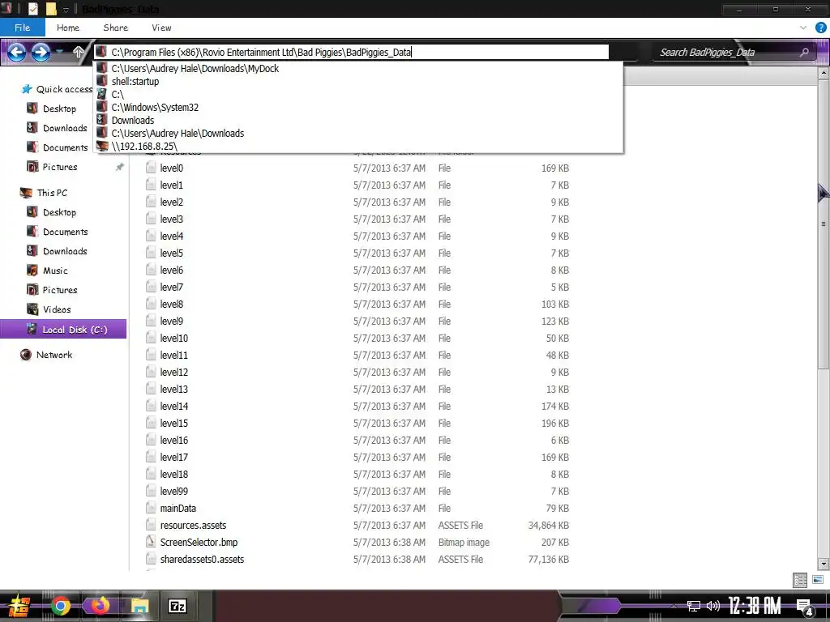Open Downloads under This PC

65,251
